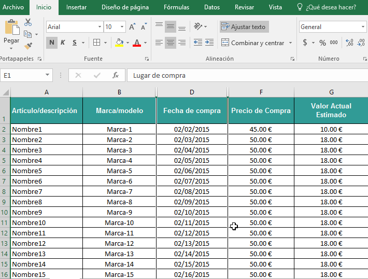Switch to the Vista tab
Screen dimensions: 368x279
click(275, 7)
